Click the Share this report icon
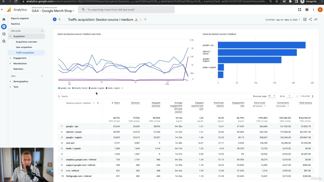The image size is (324, 182). pos(310,19)
